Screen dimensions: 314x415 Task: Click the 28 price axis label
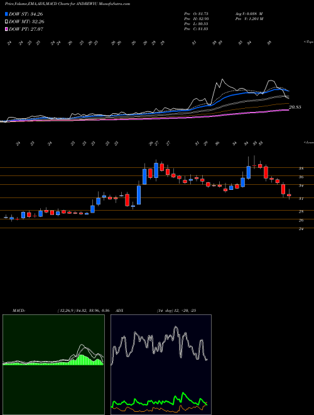(301, 211)
